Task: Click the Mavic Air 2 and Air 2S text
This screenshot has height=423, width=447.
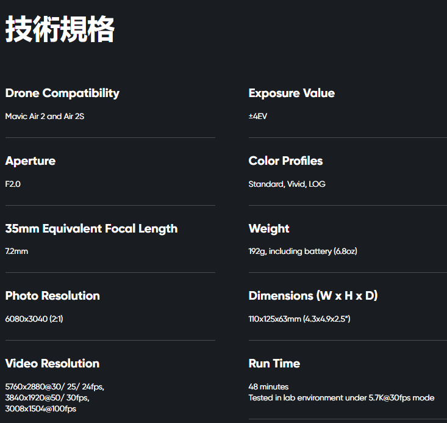Action: [45, 116]
